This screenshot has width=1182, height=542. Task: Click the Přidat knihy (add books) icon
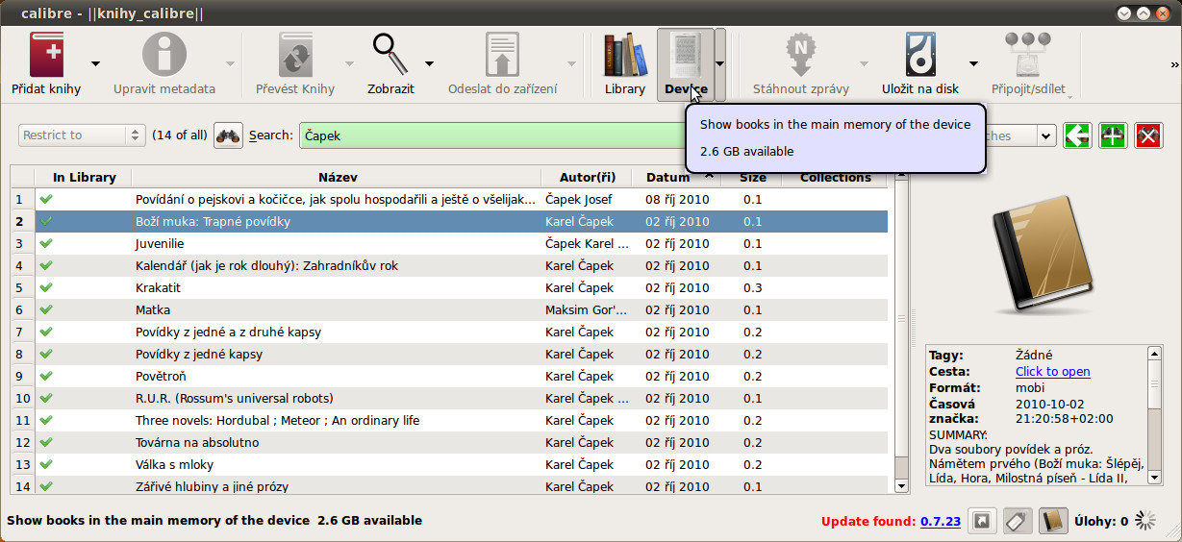(45, 56)
